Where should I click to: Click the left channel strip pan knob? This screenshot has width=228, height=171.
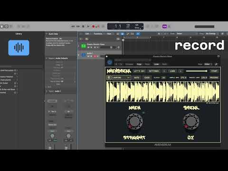(52, 136)
